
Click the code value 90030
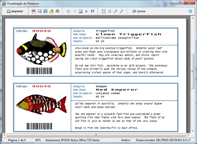click(42, 86)
